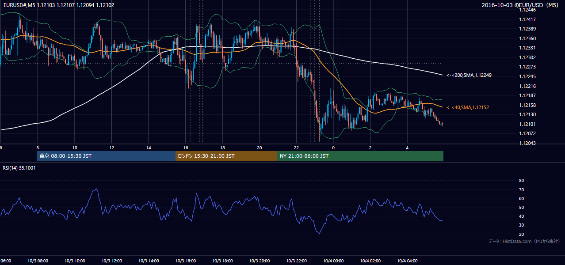Click the 10/3 12:00 time label
565x265 pixels.
(x=111, y=261)
